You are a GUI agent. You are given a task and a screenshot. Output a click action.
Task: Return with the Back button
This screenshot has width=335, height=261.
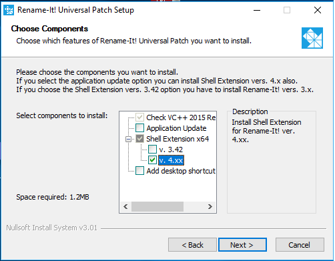click(192, 245)
